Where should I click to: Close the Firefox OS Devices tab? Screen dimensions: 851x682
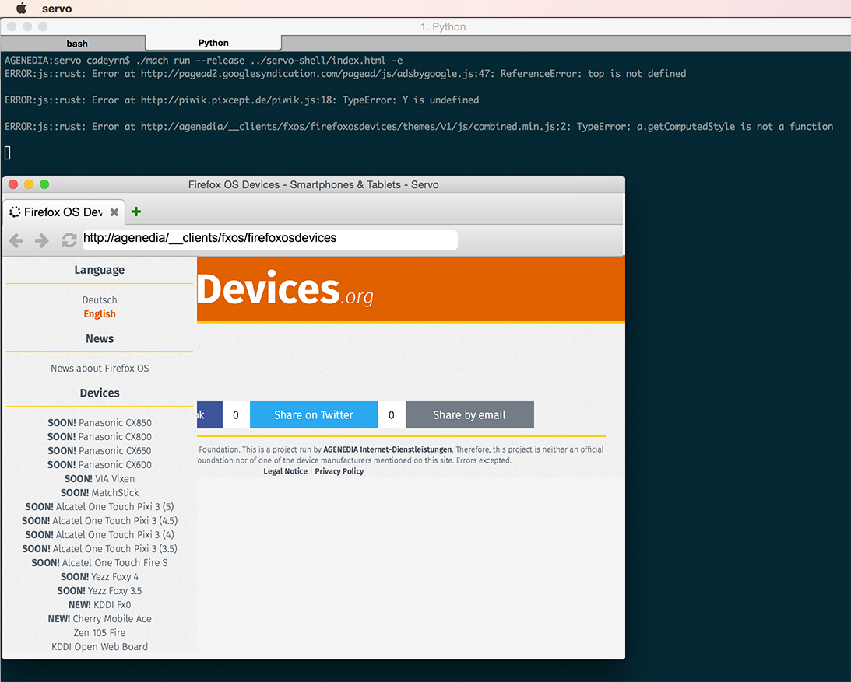(114, 212)
